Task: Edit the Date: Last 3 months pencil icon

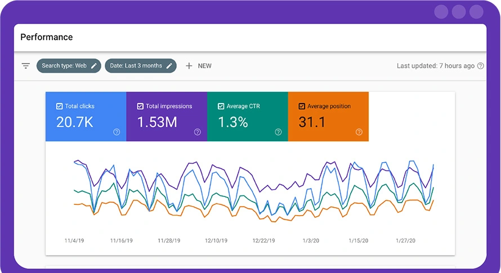Action: click(169, 66)
